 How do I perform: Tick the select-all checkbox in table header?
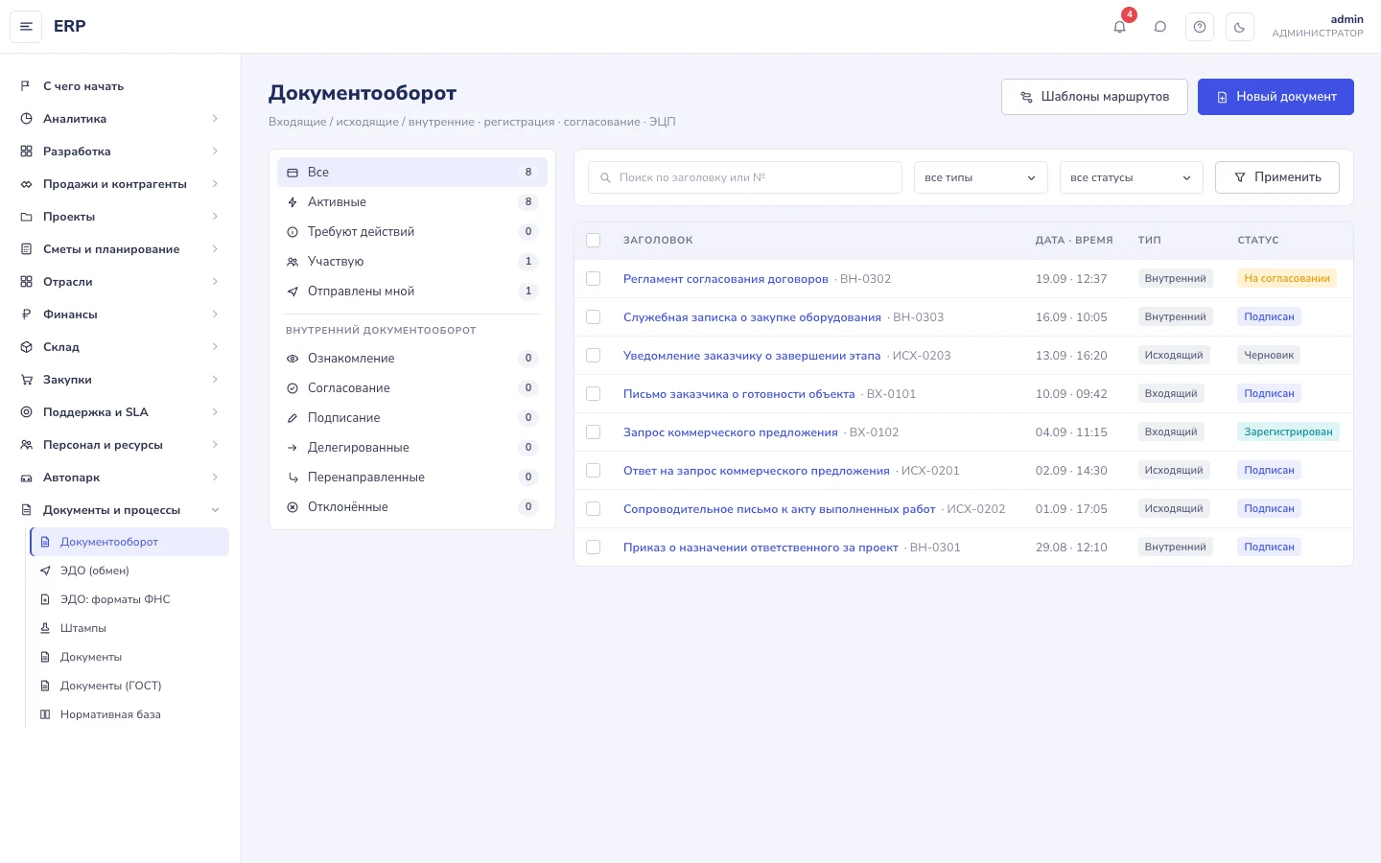(x=593, y=241)
